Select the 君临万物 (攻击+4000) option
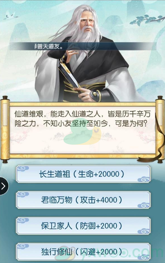Viewport: 165px width, 263px height. (x=83, y=200)
